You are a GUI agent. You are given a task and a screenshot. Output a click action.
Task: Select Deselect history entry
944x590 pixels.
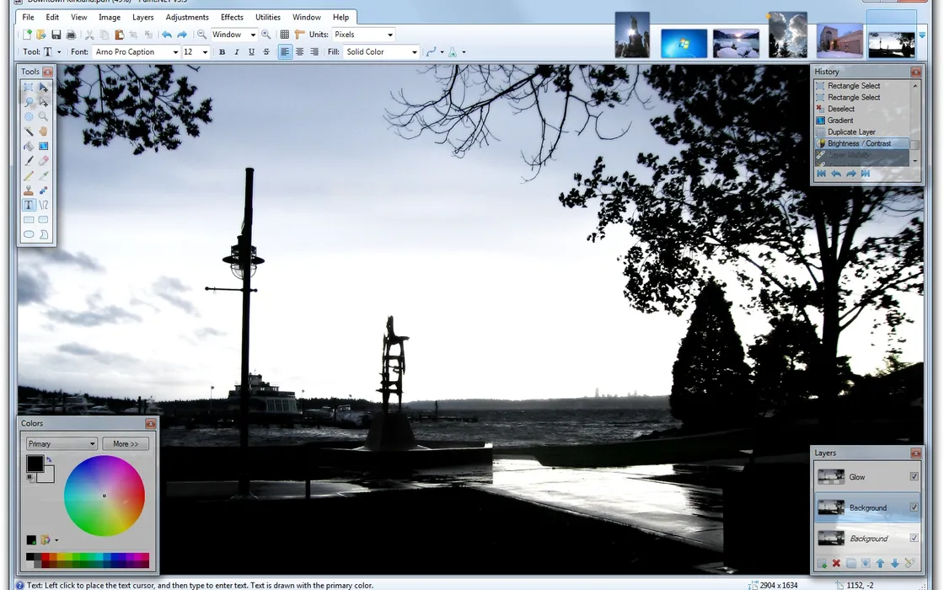coord(861,109)
